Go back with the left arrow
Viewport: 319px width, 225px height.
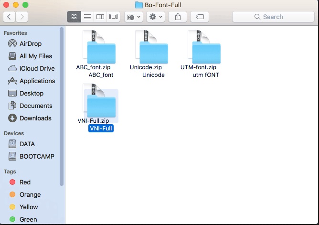[10, 17]
